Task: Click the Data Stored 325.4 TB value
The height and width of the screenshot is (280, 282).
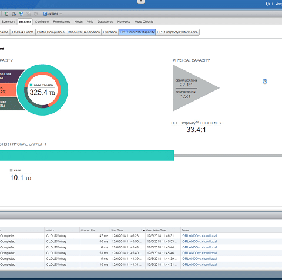Action: click(42, 92)
